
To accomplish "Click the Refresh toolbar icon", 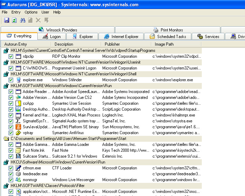I will 14,20.
